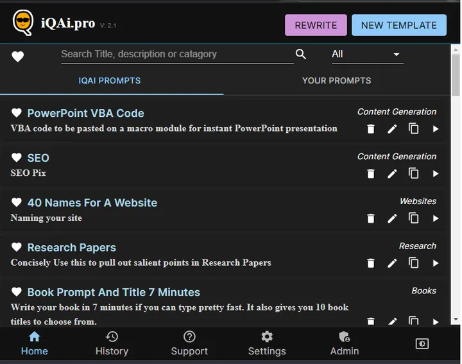Screen dimensions: 462x364
Task: Click the REWRITE button
Action: [x=316, y=25]
